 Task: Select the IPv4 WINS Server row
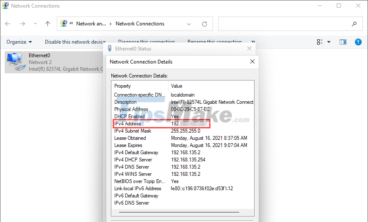click(x=183, y=174)
